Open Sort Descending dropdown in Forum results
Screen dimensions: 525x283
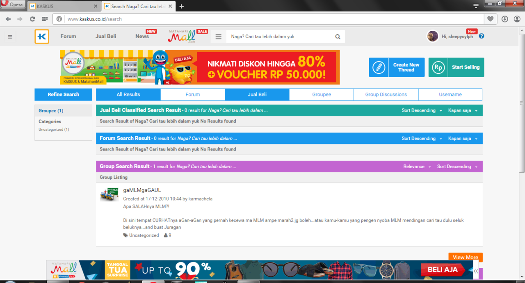422,139
